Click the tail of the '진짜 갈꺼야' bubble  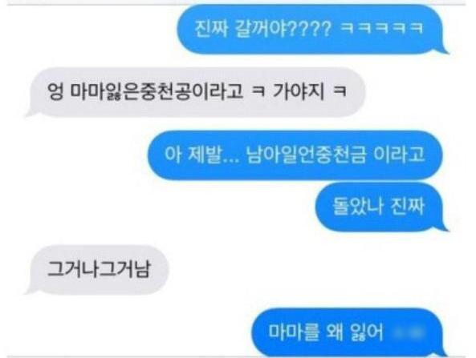444,49
